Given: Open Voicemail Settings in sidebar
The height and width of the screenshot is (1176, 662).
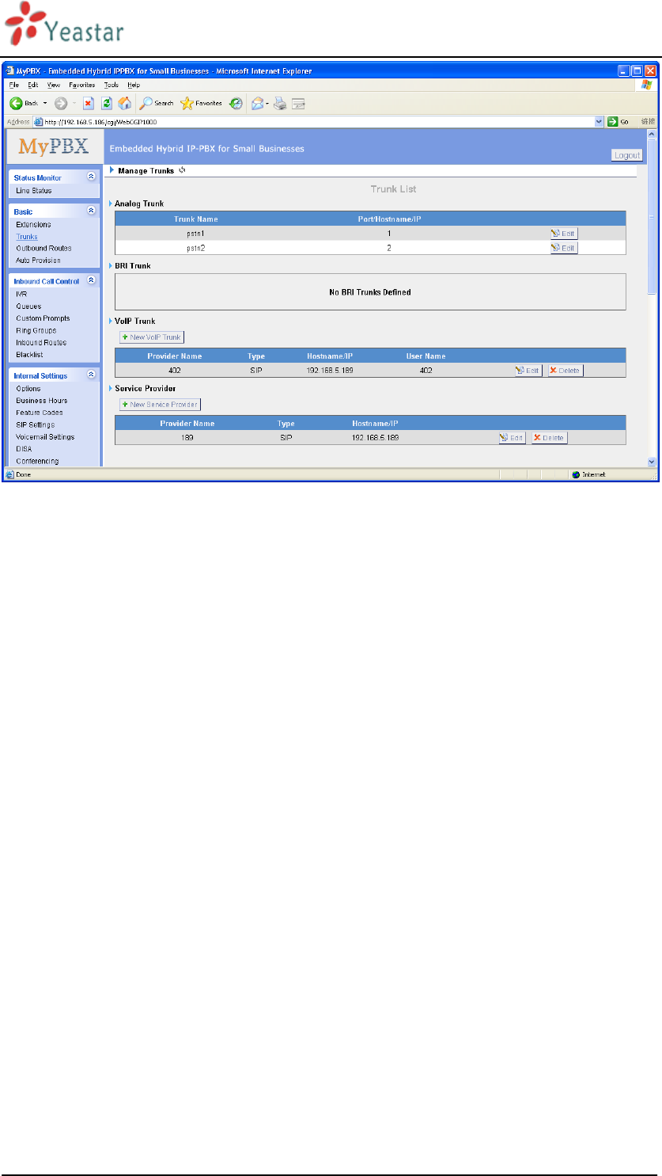Looking at the screenshot, I should pyautogui.click(x=45, y=437).
